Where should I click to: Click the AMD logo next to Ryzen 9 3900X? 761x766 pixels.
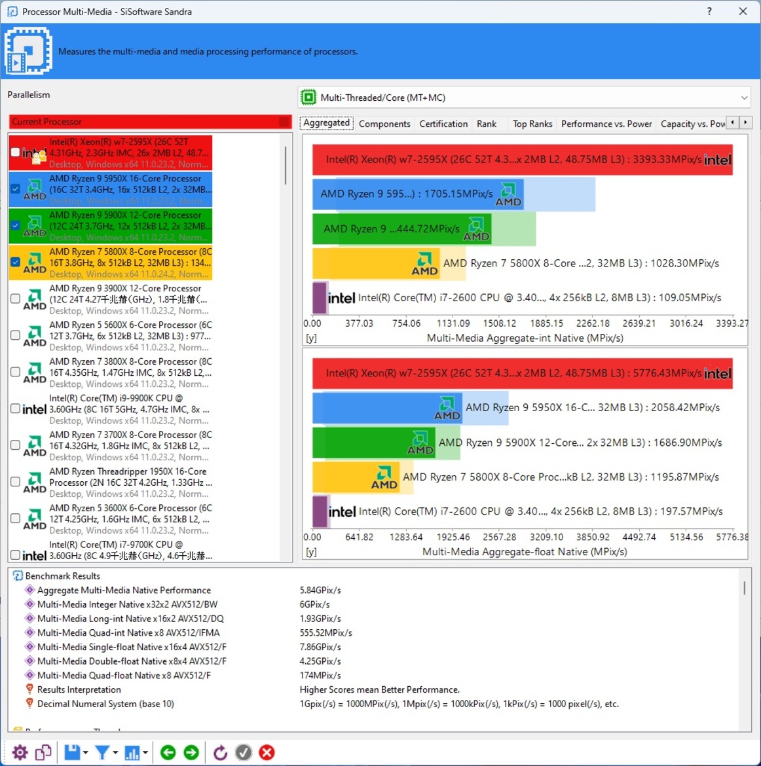[35, 299]
